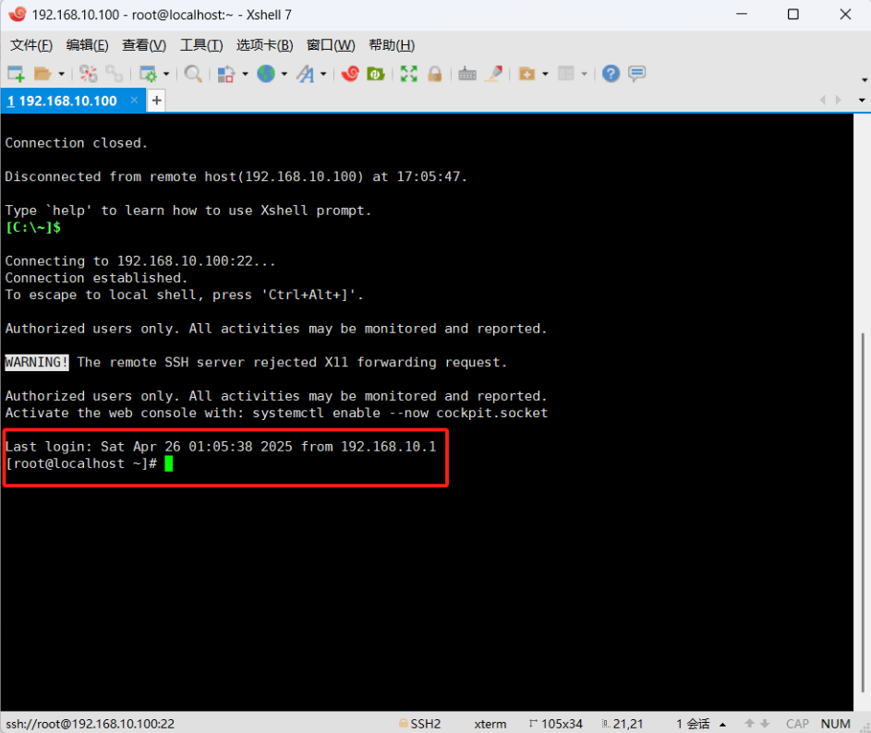This screenshot has height=733, width=871.
Task: Toggle NUM lock indicator in status bar
Action: click(835, 724)
